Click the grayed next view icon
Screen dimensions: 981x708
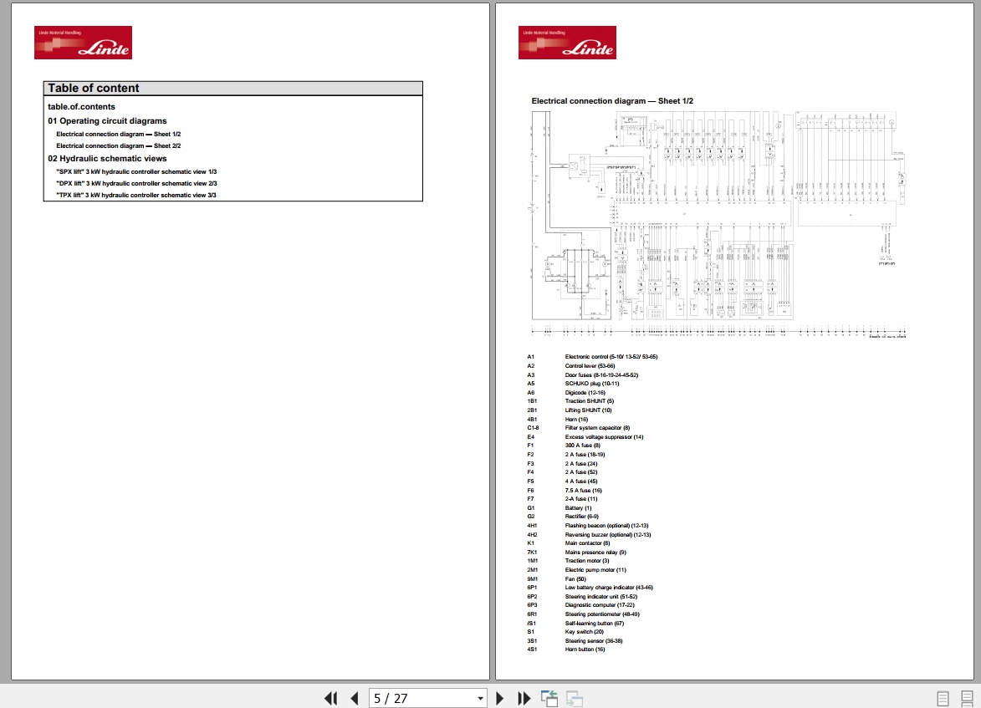pos(575,698)
